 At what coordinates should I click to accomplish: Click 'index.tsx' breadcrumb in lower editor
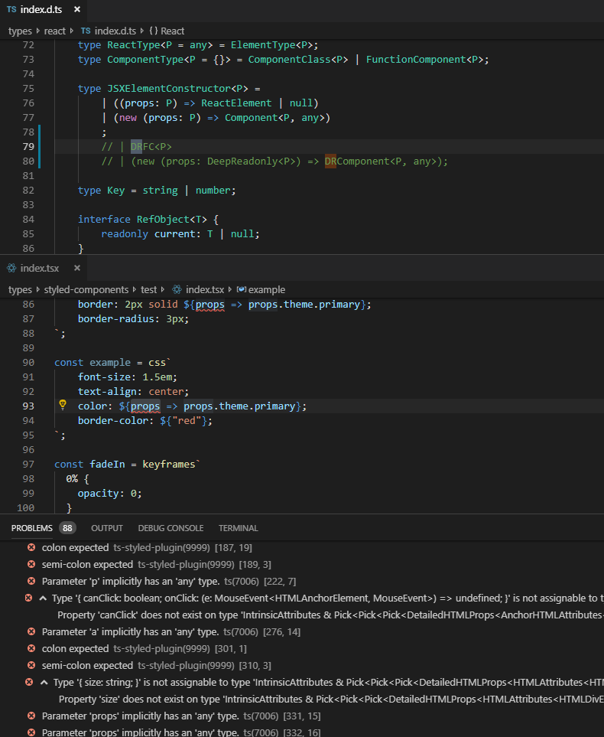click(205, 289)
